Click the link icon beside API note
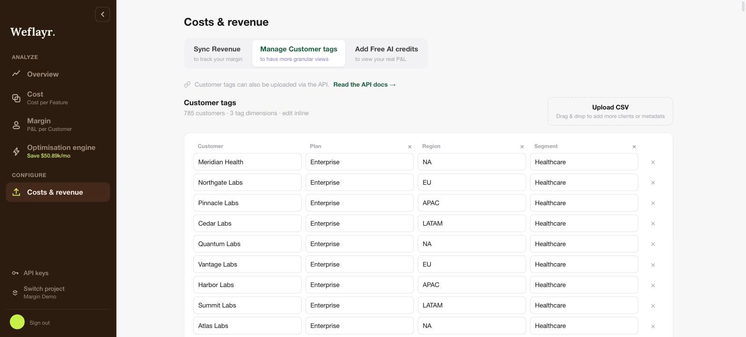 tap(187, 85)
